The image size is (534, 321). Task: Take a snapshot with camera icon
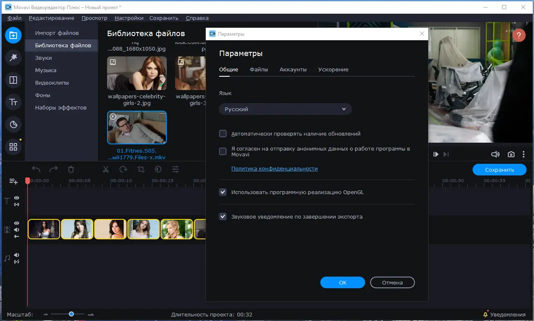[x=511, y=154]
